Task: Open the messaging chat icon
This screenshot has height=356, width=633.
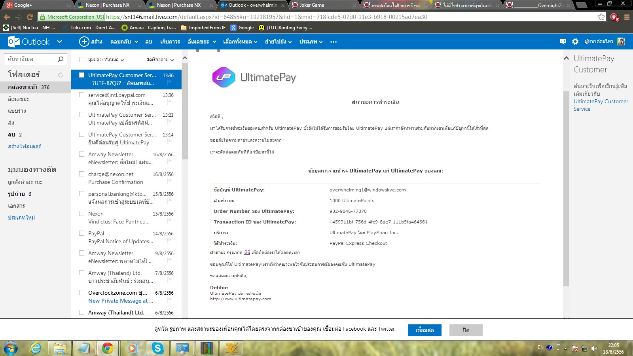Action: 563,42
